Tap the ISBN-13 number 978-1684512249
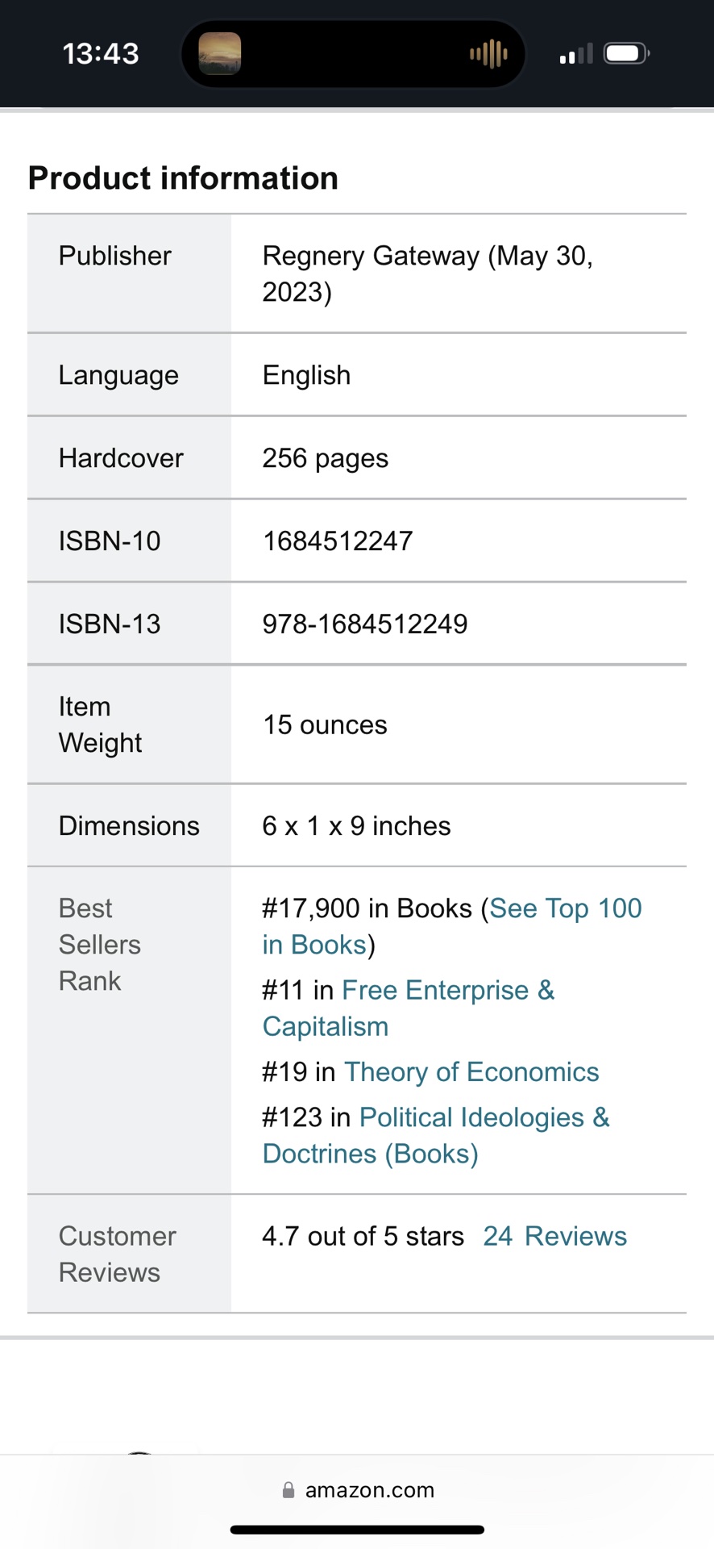Screen dimensions: 714x1549 (x=365, y=624)
